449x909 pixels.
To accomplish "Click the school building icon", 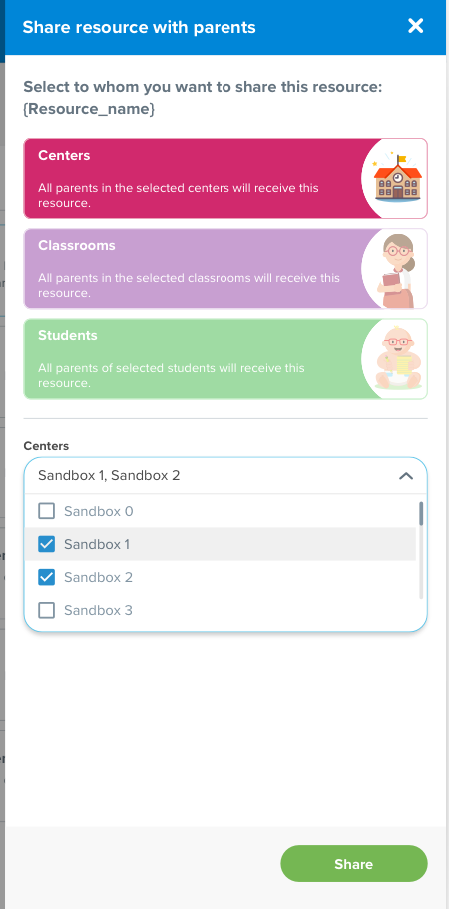I will tap(397, 178).
